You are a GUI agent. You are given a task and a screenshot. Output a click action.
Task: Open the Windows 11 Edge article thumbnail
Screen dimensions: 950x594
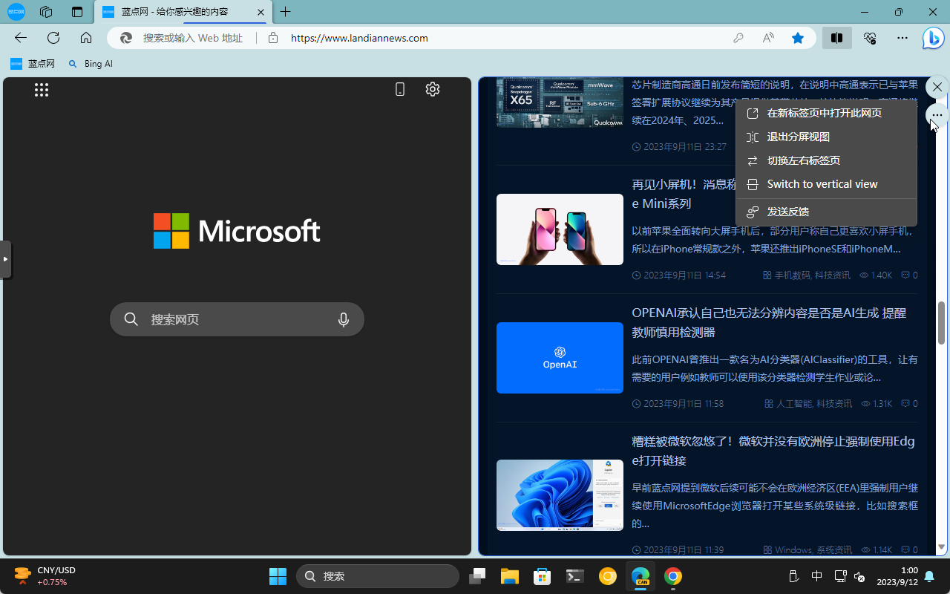pyautogui.click(x=560, y=495)
